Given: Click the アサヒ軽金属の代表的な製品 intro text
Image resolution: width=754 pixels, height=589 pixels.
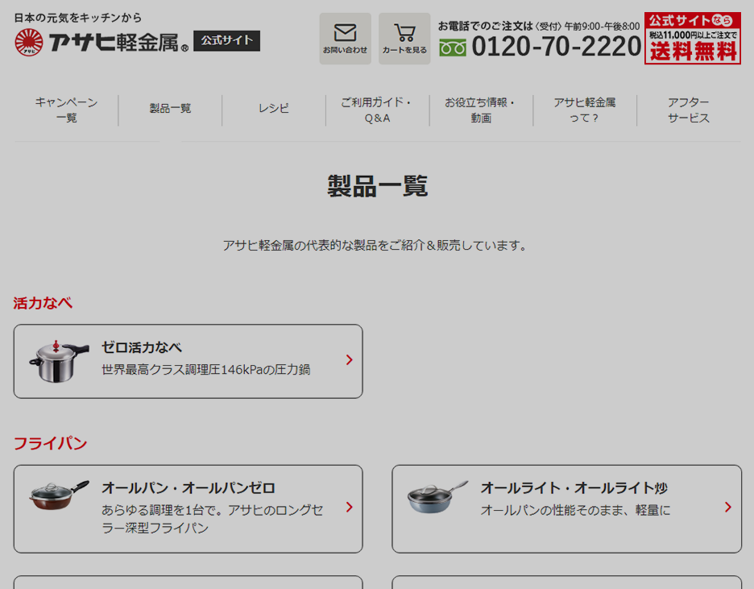Looking at the screenshot, I should point(375,245).
